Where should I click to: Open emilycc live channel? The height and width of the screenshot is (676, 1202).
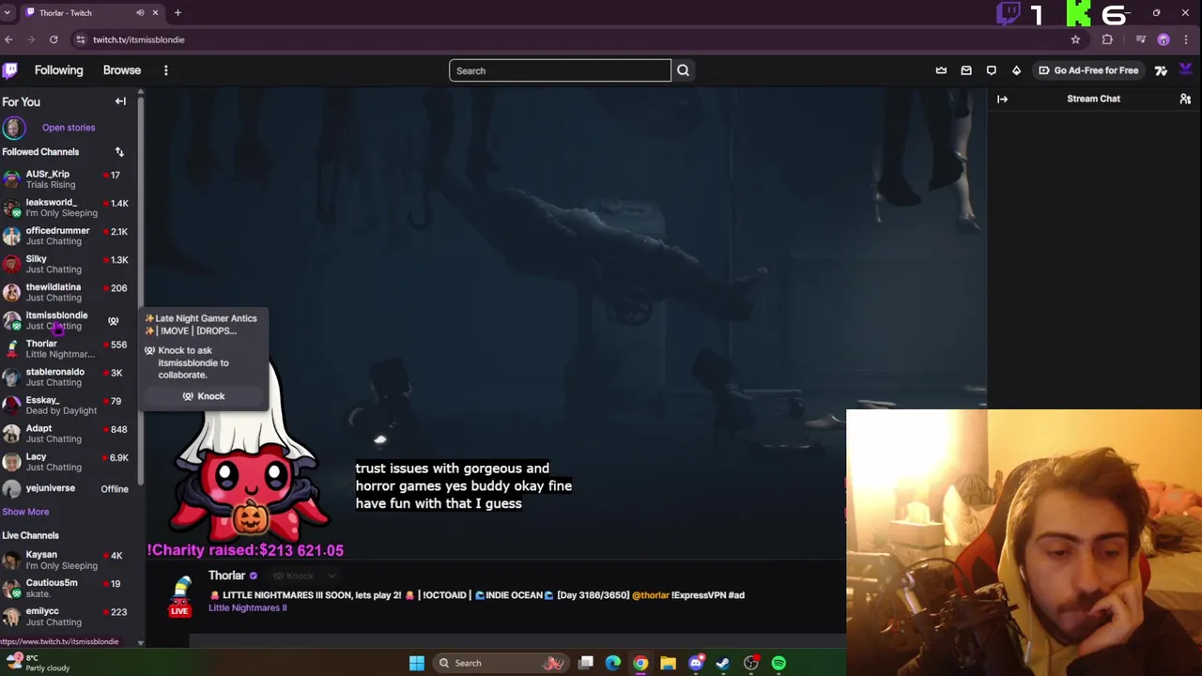69,616
